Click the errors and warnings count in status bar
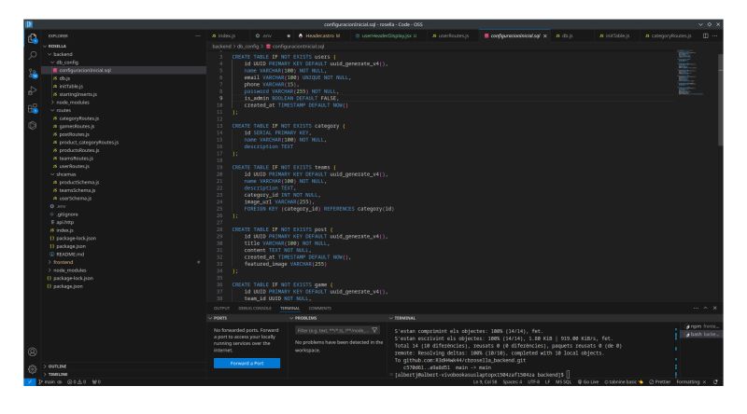 77,381
